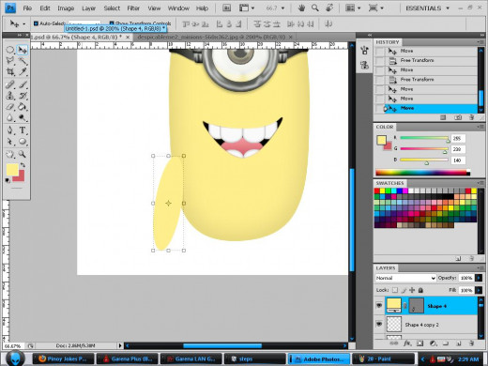Select the Eyedropper tool
488x366 pixels.
[x=23, y=71]
